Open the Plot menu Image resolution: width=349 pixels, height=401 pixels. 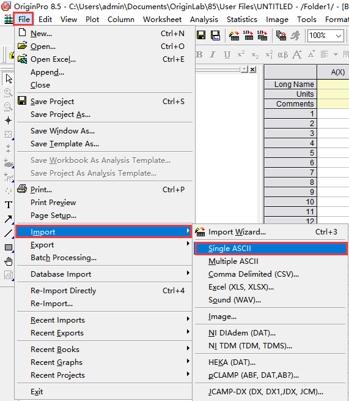[x=92, y=20]
